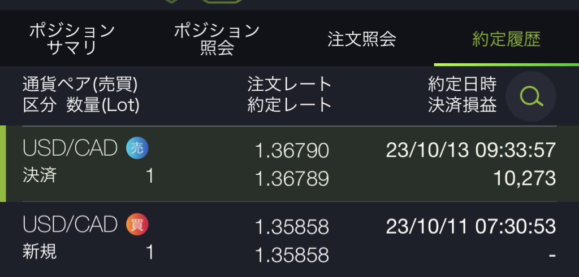Tap the 注文レート column header
This screenshot has height=277, width=579.
click(289, 85)
